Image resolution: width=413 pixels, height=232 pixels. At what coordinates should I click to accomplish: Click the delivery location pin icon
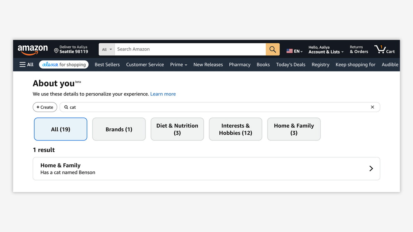pyautogui.click(x=56, y=51)
